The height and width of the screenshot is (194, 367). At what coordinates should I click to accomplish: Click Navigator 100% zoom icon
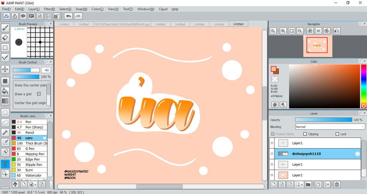coord(273,31)
